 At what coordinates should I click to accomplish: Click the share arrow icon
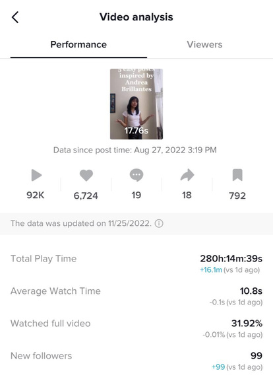[x=187, y=175]
